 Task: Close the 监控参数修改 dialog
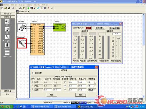(x=96, y=67)
